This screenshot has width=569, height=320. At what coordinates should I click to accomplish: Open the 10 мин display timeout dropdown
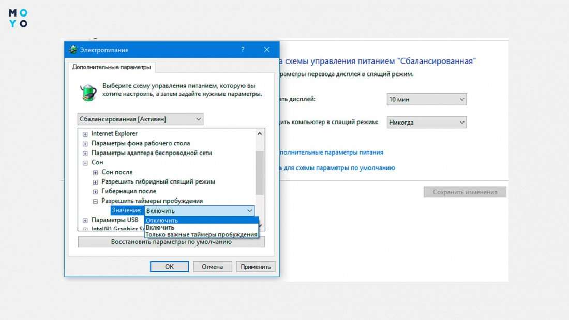426,99
